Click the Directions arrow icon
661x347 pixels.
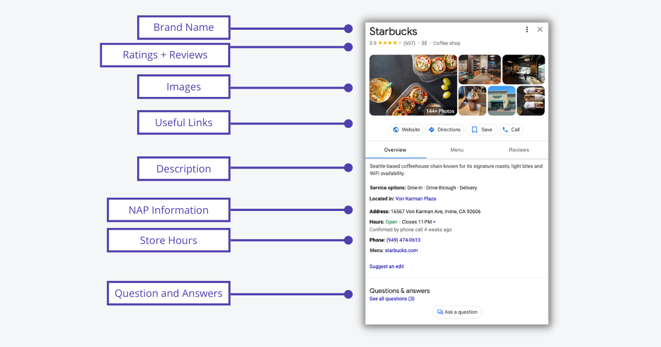point(432,130)
